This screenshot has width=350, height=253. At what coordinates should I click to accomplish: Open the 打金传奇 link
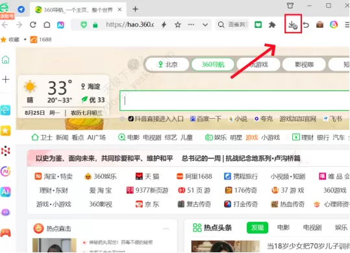pos(241,204)
